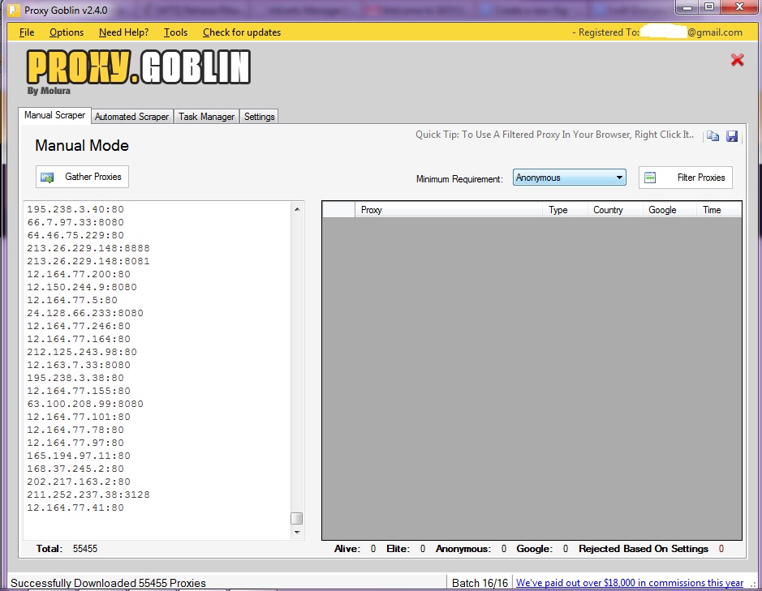This screenshot has width=762, height=591.
Task: Click proxy entry 195.238.3.40:80
Action: pos(75,209)
